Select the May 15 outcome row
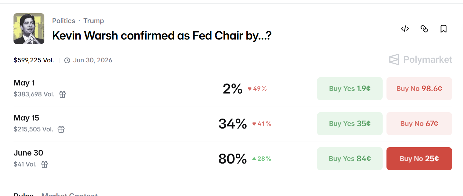463x196 pixels. 233,124
